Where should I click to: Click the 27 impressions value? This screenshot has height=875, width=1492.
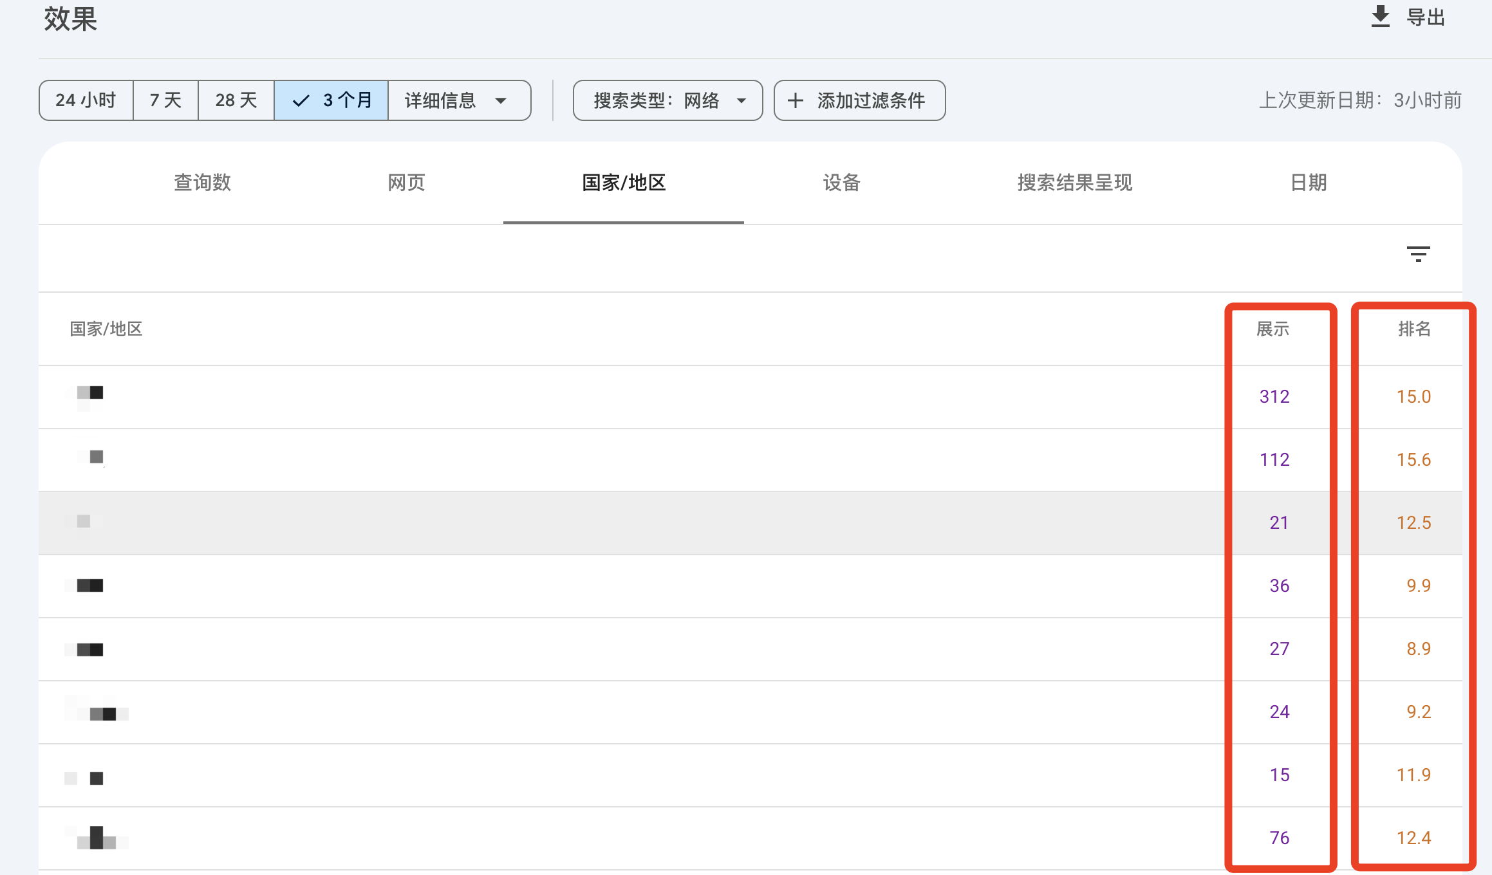[1279, 649]
